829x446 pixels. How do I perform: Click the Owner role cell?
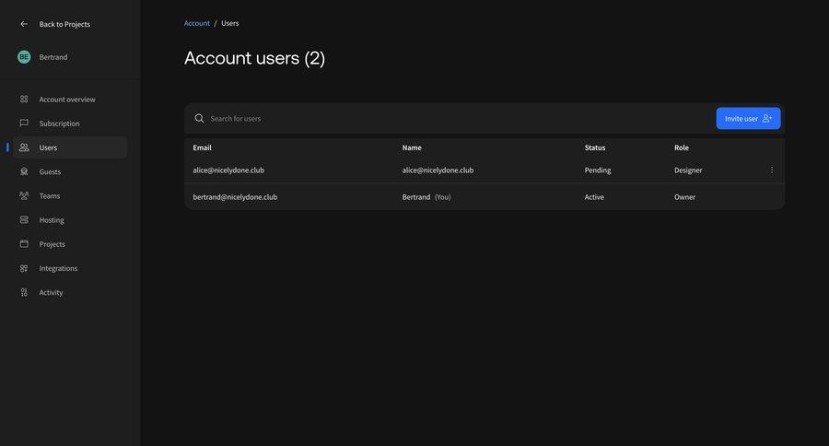pyautogui.click(x=684, y=197)
